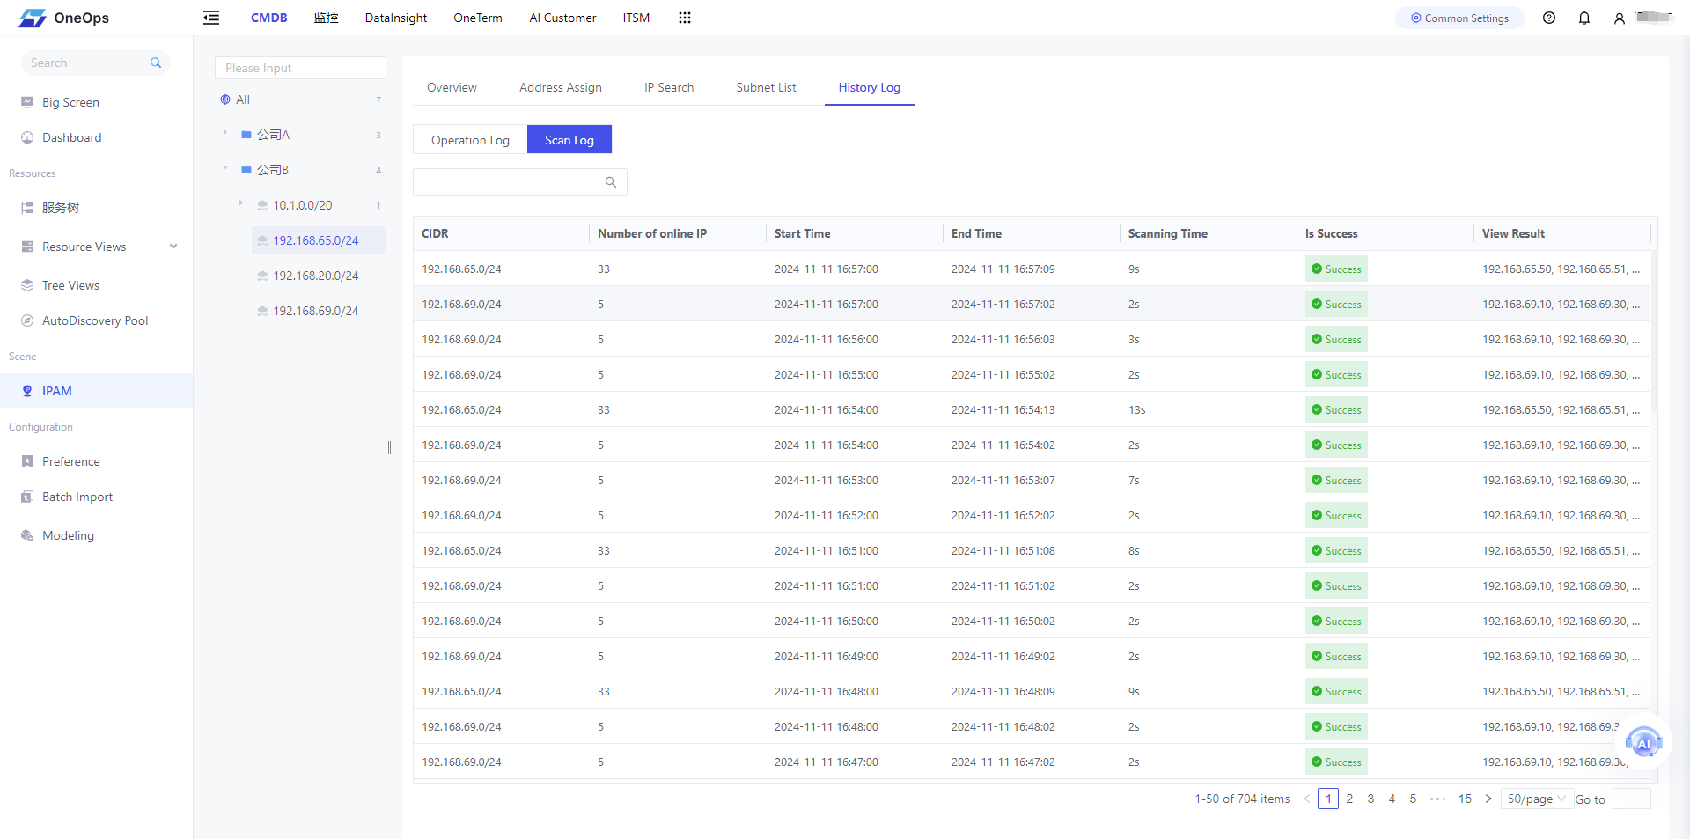
Task: Open the notifications bell icon
Action: click(1584, 18)
